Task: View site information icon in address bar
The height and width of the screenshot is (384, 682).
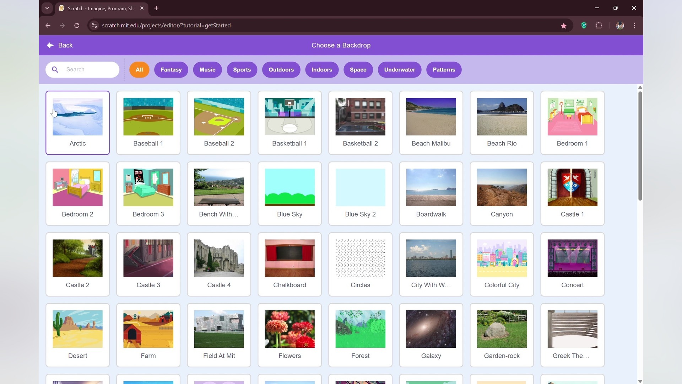Action: pos(94,26)
